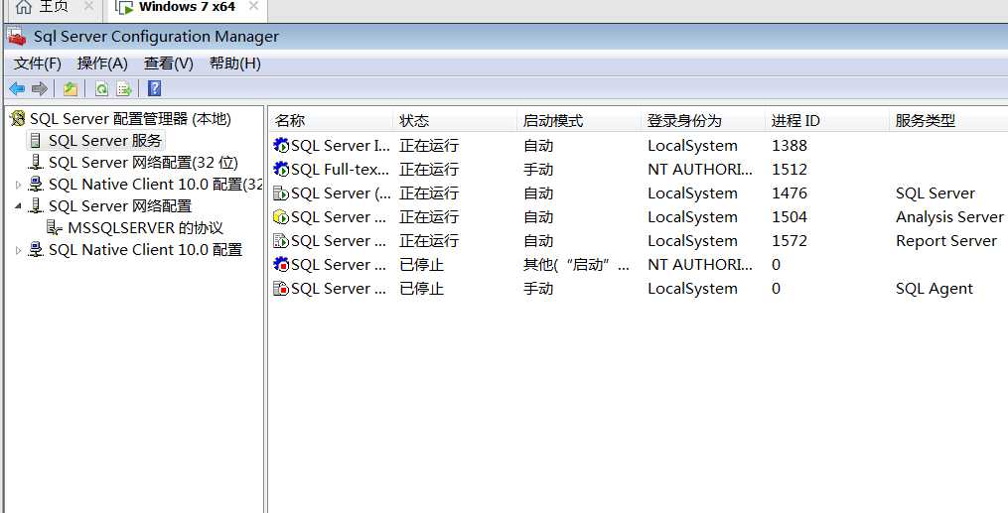Viewport: 1008px width, 513px height.
Task: Open the 帮助(H) menu
Action: [x=235, y=64]
